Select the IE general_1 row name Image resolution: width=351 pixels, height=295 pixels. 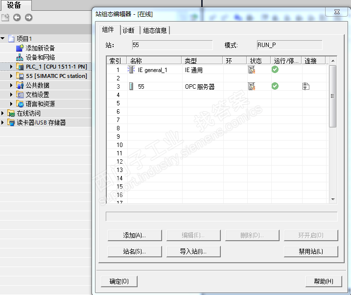(x=152, y=70)
